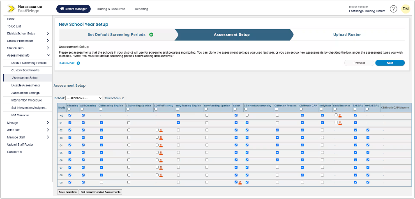The width and height of the screenshot is (415, 199).
Task: Go to the Upload Roster step
Action: tap(347, 34)
